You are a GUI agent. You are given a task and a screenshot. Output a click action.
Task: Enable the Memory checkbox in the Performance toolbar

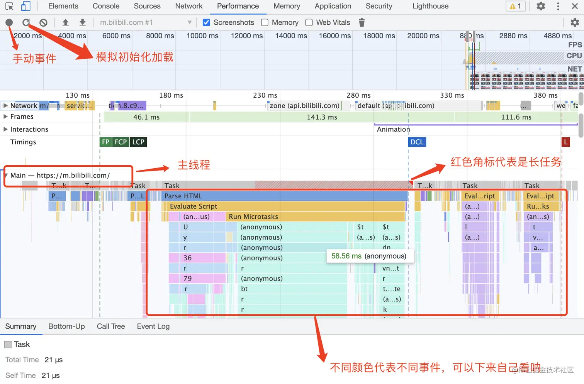tap(265, 22)
